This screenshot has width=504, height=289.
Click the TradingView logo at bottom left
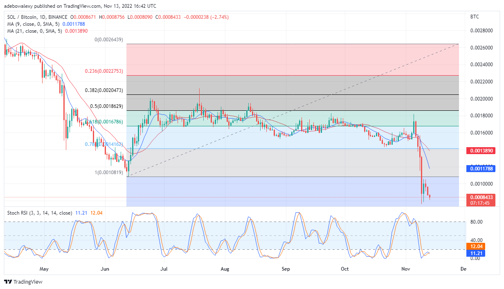click(x=23, y=282)
